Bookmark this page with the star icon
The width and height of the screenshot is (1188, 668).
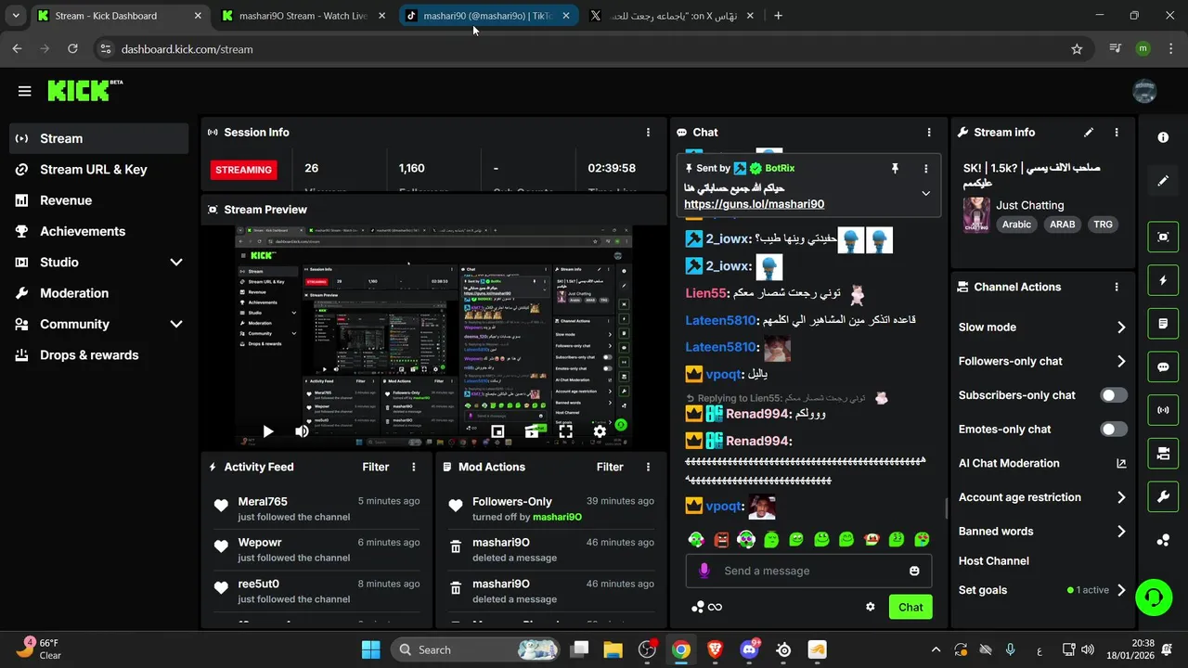(x=1077, y=49)
